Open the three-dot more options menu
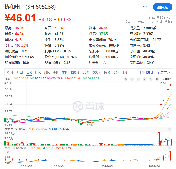The width and height of the screenshot is (176, 169). click(145, 7)
